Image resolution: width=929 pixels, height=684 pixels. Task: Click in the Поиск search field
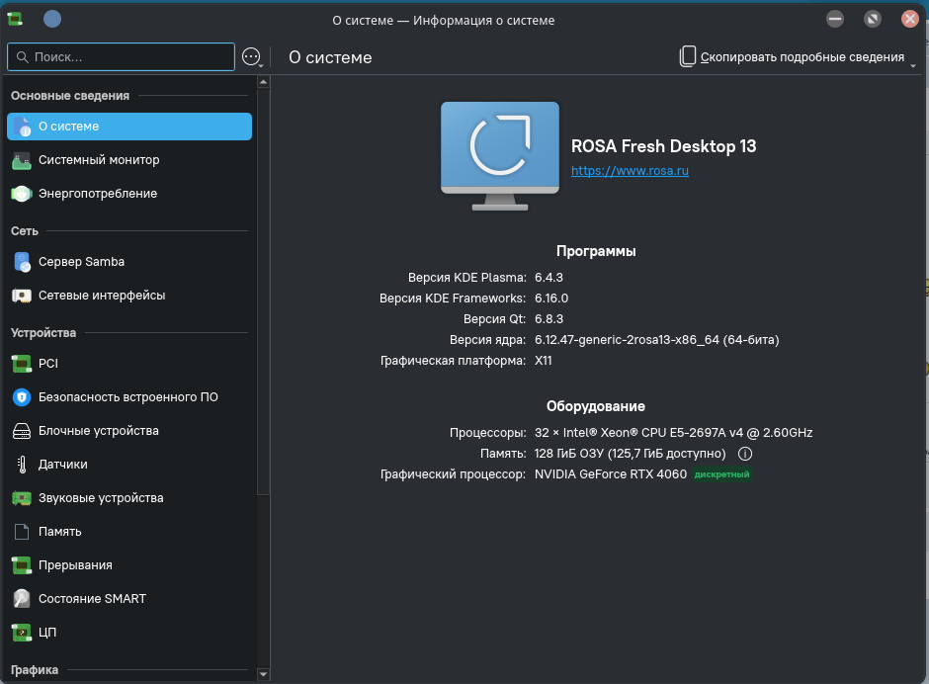coord(121,57)
